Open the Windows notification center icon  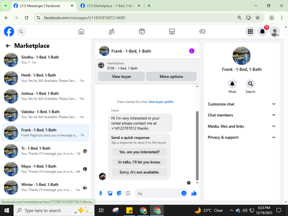point(279,210)
